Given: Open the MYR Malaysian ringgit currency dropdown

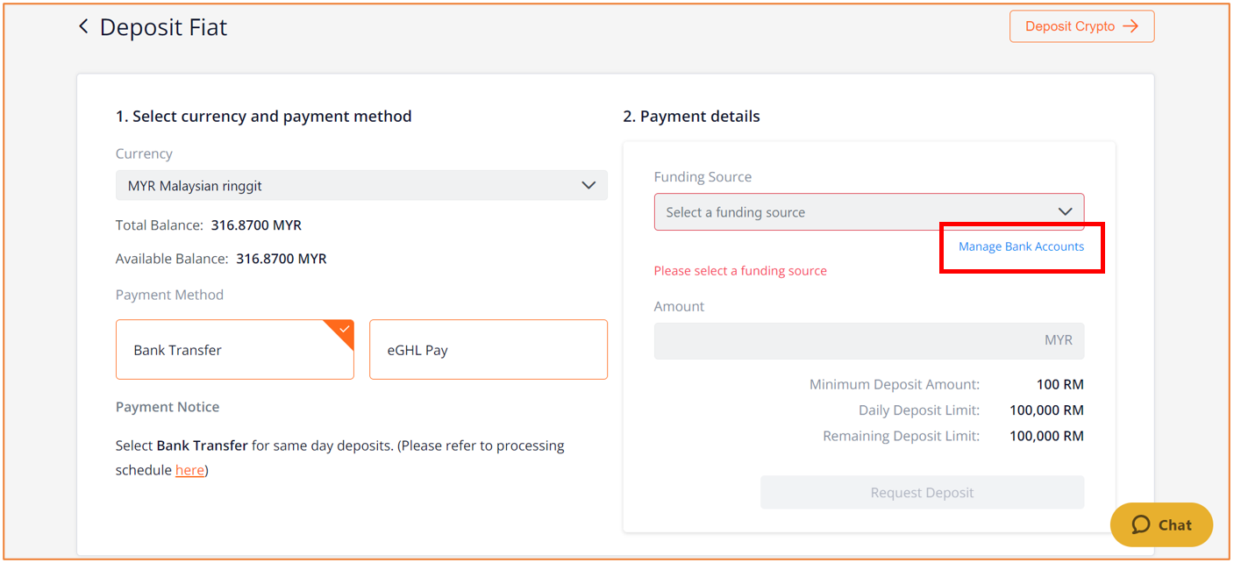Looking at the screenshot, I should (361, 186).
